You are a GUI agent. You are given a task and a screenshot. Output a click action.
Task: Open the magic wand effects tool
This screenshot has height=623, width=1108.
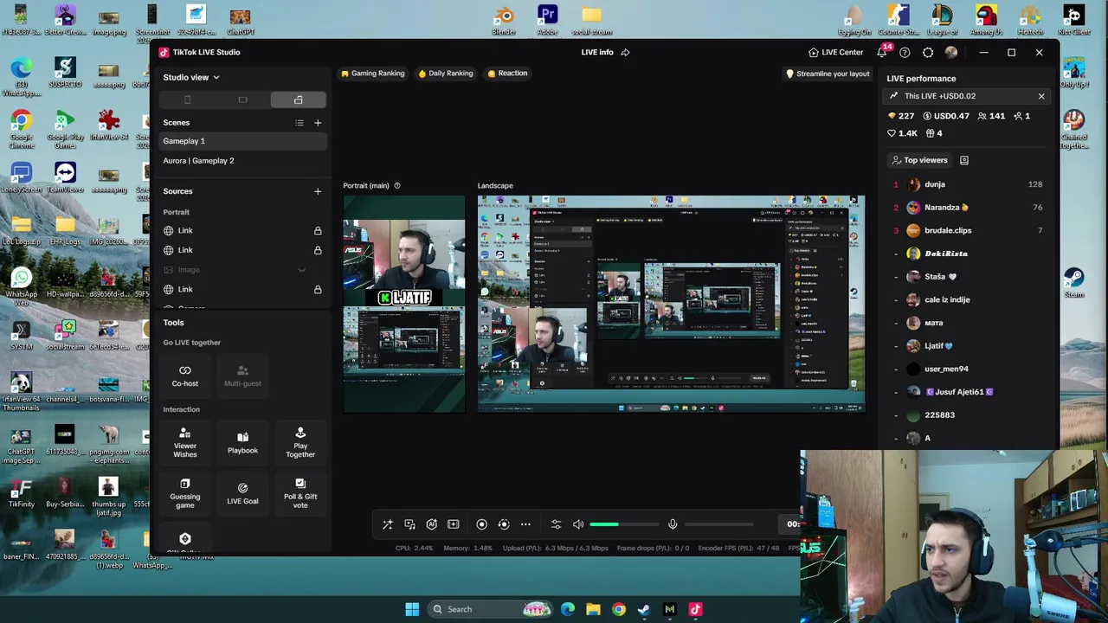tap(388, 524)
